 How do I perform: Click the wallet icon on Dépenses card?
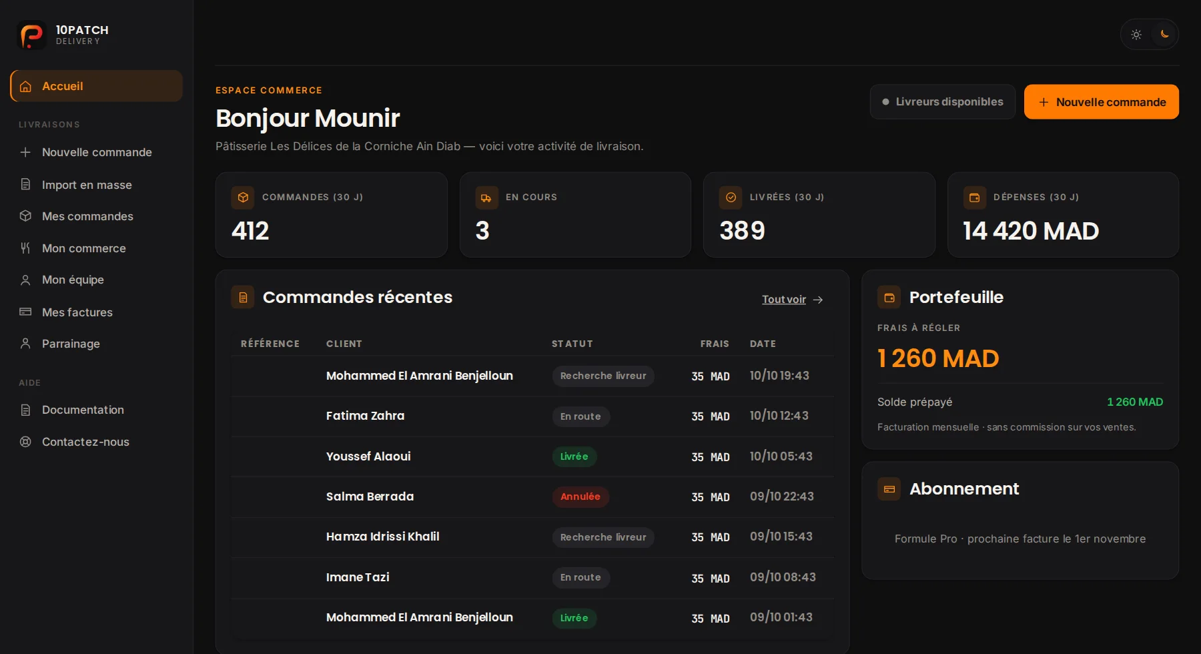click(x=974, y=198)
